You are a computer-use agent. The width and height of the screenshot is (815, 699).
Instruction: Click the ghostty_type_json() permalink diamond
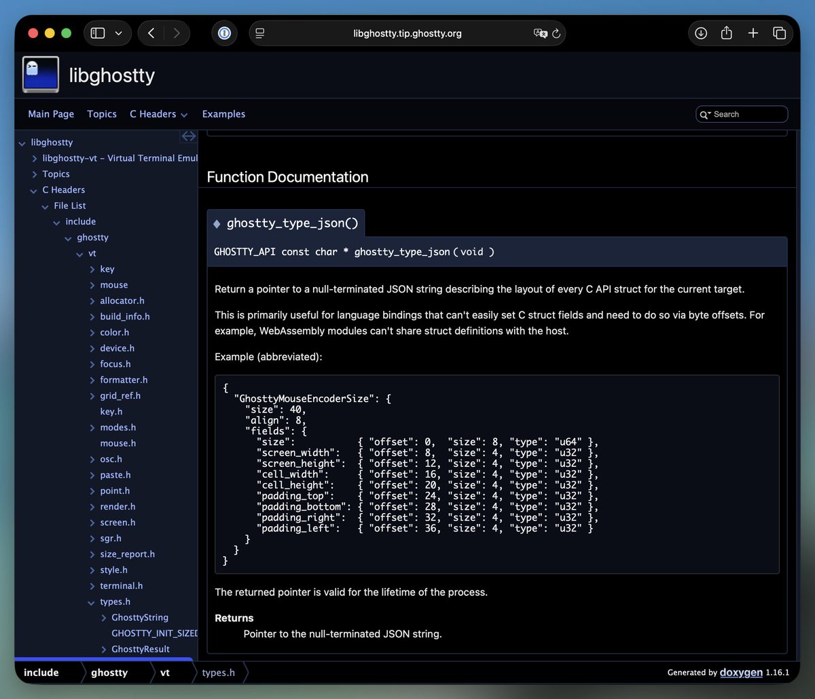(x=217, y=223)
